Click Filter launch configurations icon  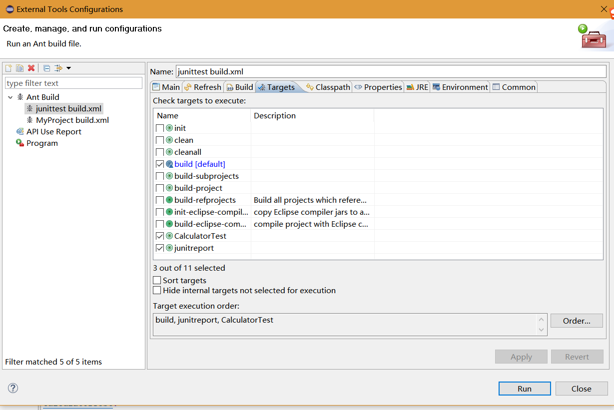[58, 68]
